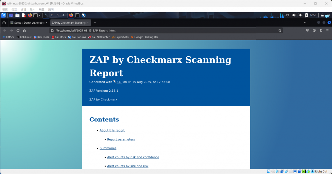Click the battery power manager icon
Viewport: 332px width, 174px height.
306,15
